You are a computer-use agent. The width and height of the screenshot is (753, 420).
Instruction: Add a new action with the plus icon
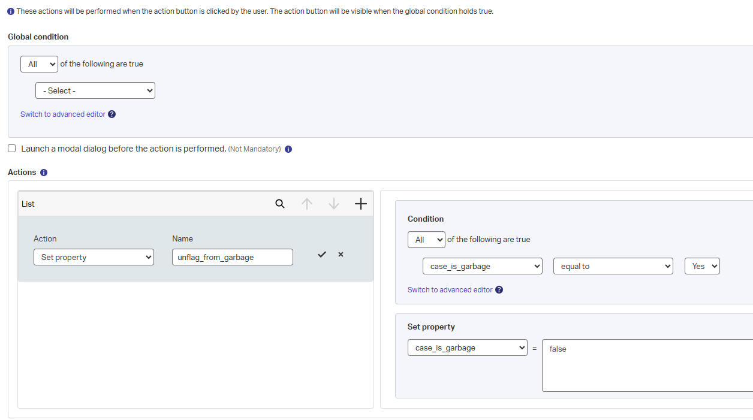point(360,204)
